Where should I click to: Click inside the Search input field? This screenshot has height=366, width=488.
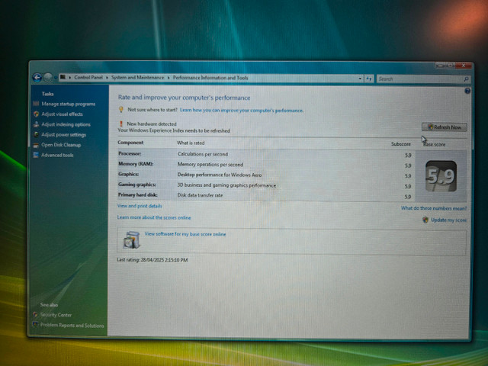pyautogui.click(x=419, y=79)
